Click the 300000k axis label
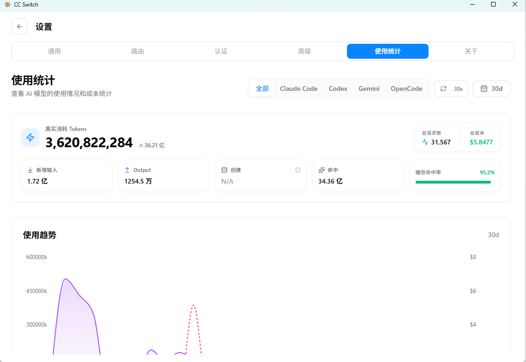Viewport: 526px width, 362px height. point(36,324)
